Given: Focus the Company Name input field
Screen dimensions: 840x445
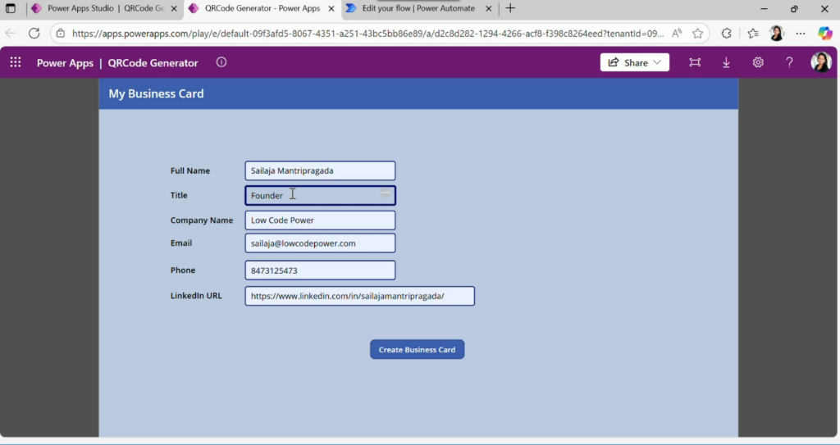Looking at the screenshot, I should [320, 220].
